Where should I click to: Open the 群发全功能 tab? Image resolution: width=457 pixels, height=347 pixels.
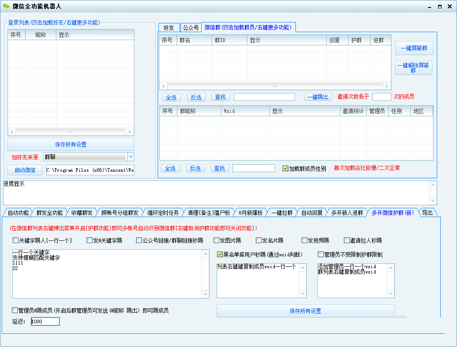coord(50,213)
